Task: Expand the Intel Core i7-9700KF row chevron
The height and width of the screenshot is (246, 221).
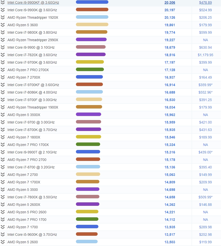Action: click(3, 85)
